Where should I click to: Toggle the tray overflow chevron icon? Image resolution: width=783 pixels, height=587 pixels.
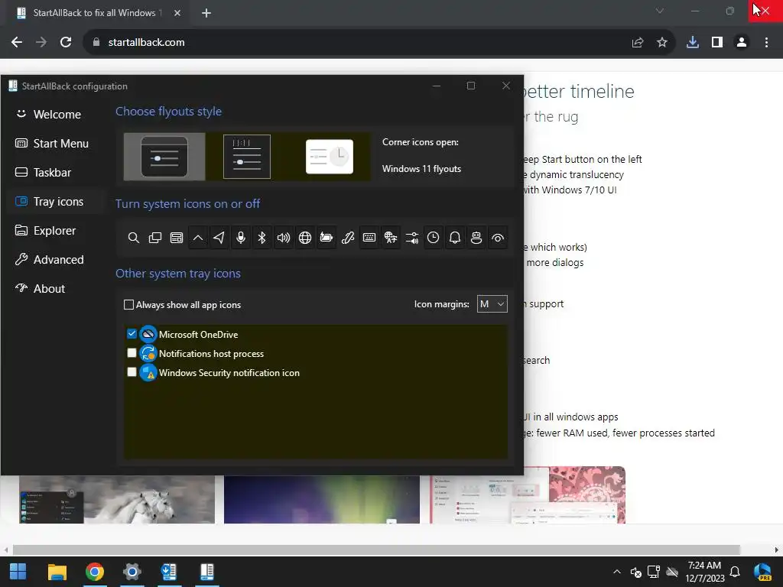pyautogui.click(x=198, y=238)
